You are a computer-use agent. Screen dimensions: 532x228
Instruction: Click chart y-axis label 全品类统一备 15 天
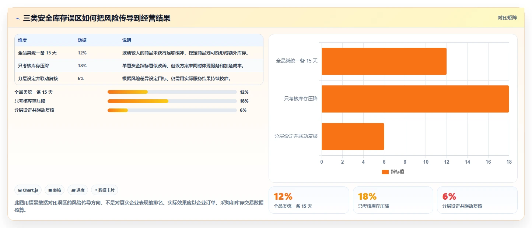pos(297,61)
